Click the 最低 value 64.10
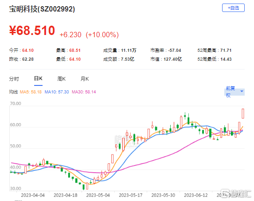This screenshot has height=201, width=254. pyautogui.click(x=75, y=59)
